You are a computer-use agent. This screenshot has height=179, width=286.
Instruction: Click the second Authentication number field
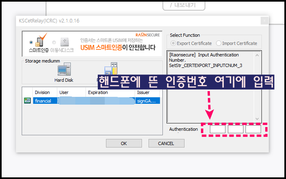click(x=236, y=129)
